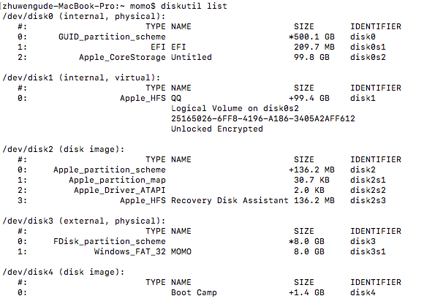435x304 pixels.
Task: Click the UUID 25165026-6FF8 string
Action: (263, 118)
